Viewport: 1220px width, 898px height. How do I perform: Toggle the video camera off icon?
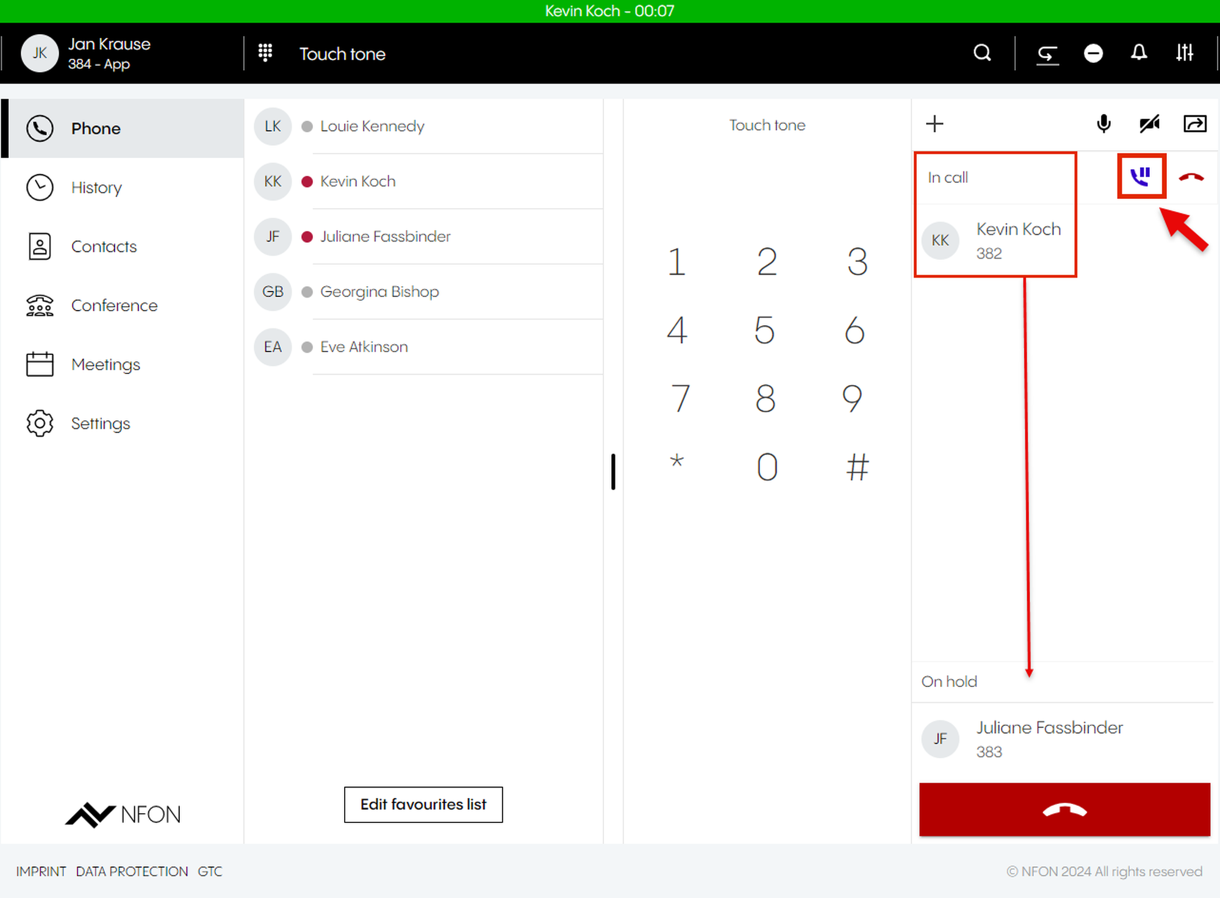[x=1149, y=124]
